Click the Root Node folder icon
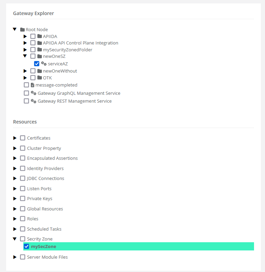265x272 pixels. pyautogui.click(x=22, y=30)
